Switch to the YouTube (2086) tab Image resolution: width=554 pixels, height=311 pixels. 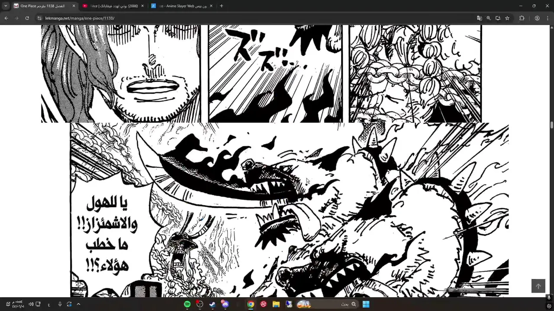113,6
